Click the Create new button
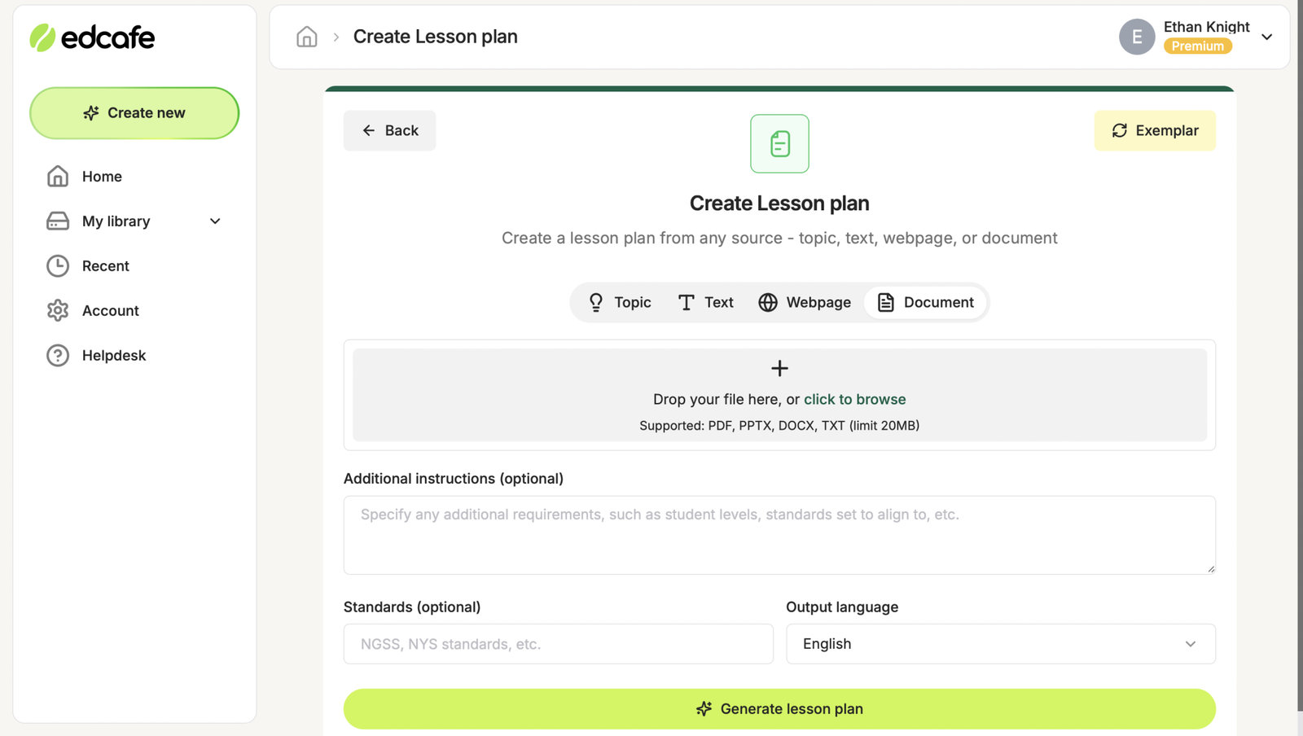The height and width of the screenshot is (736, 1303). tap(134, 113)
